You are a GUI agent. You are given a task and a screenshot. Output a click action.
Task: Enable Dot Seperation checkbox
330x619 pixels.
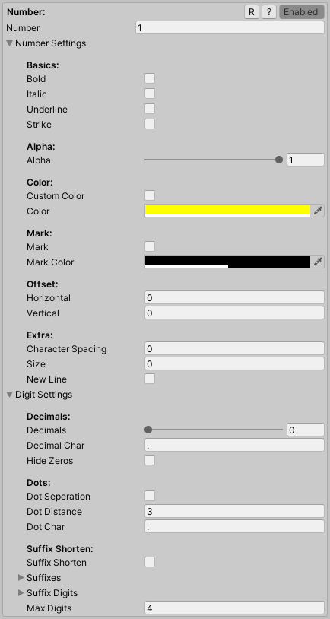(x=150, y=497)
